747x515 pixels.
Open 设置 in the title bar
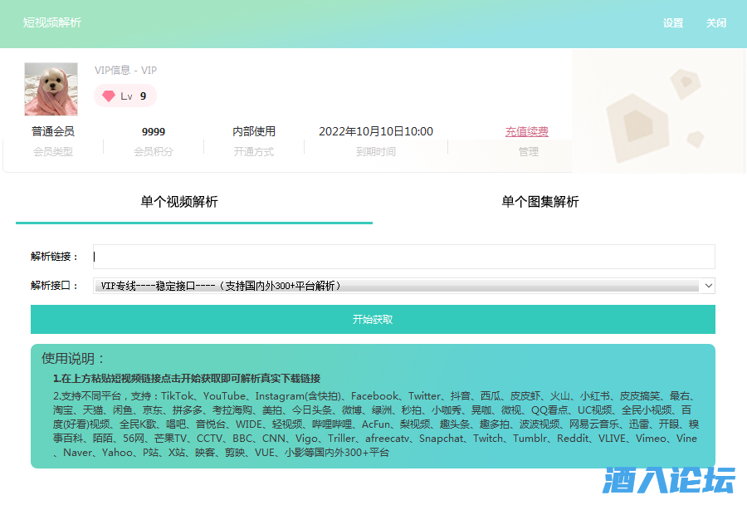pyautogui.click(x=673, y=23)
